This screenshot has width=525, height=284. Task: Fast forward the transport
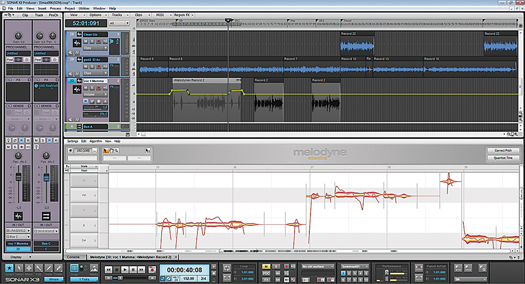click(x=141, y=270)
